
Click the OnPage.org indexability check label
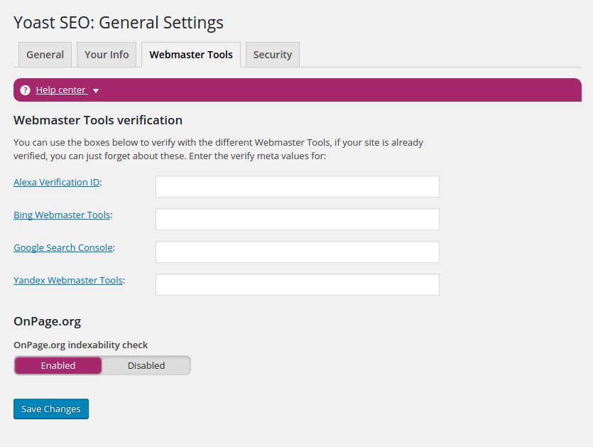tap(80, 345)
